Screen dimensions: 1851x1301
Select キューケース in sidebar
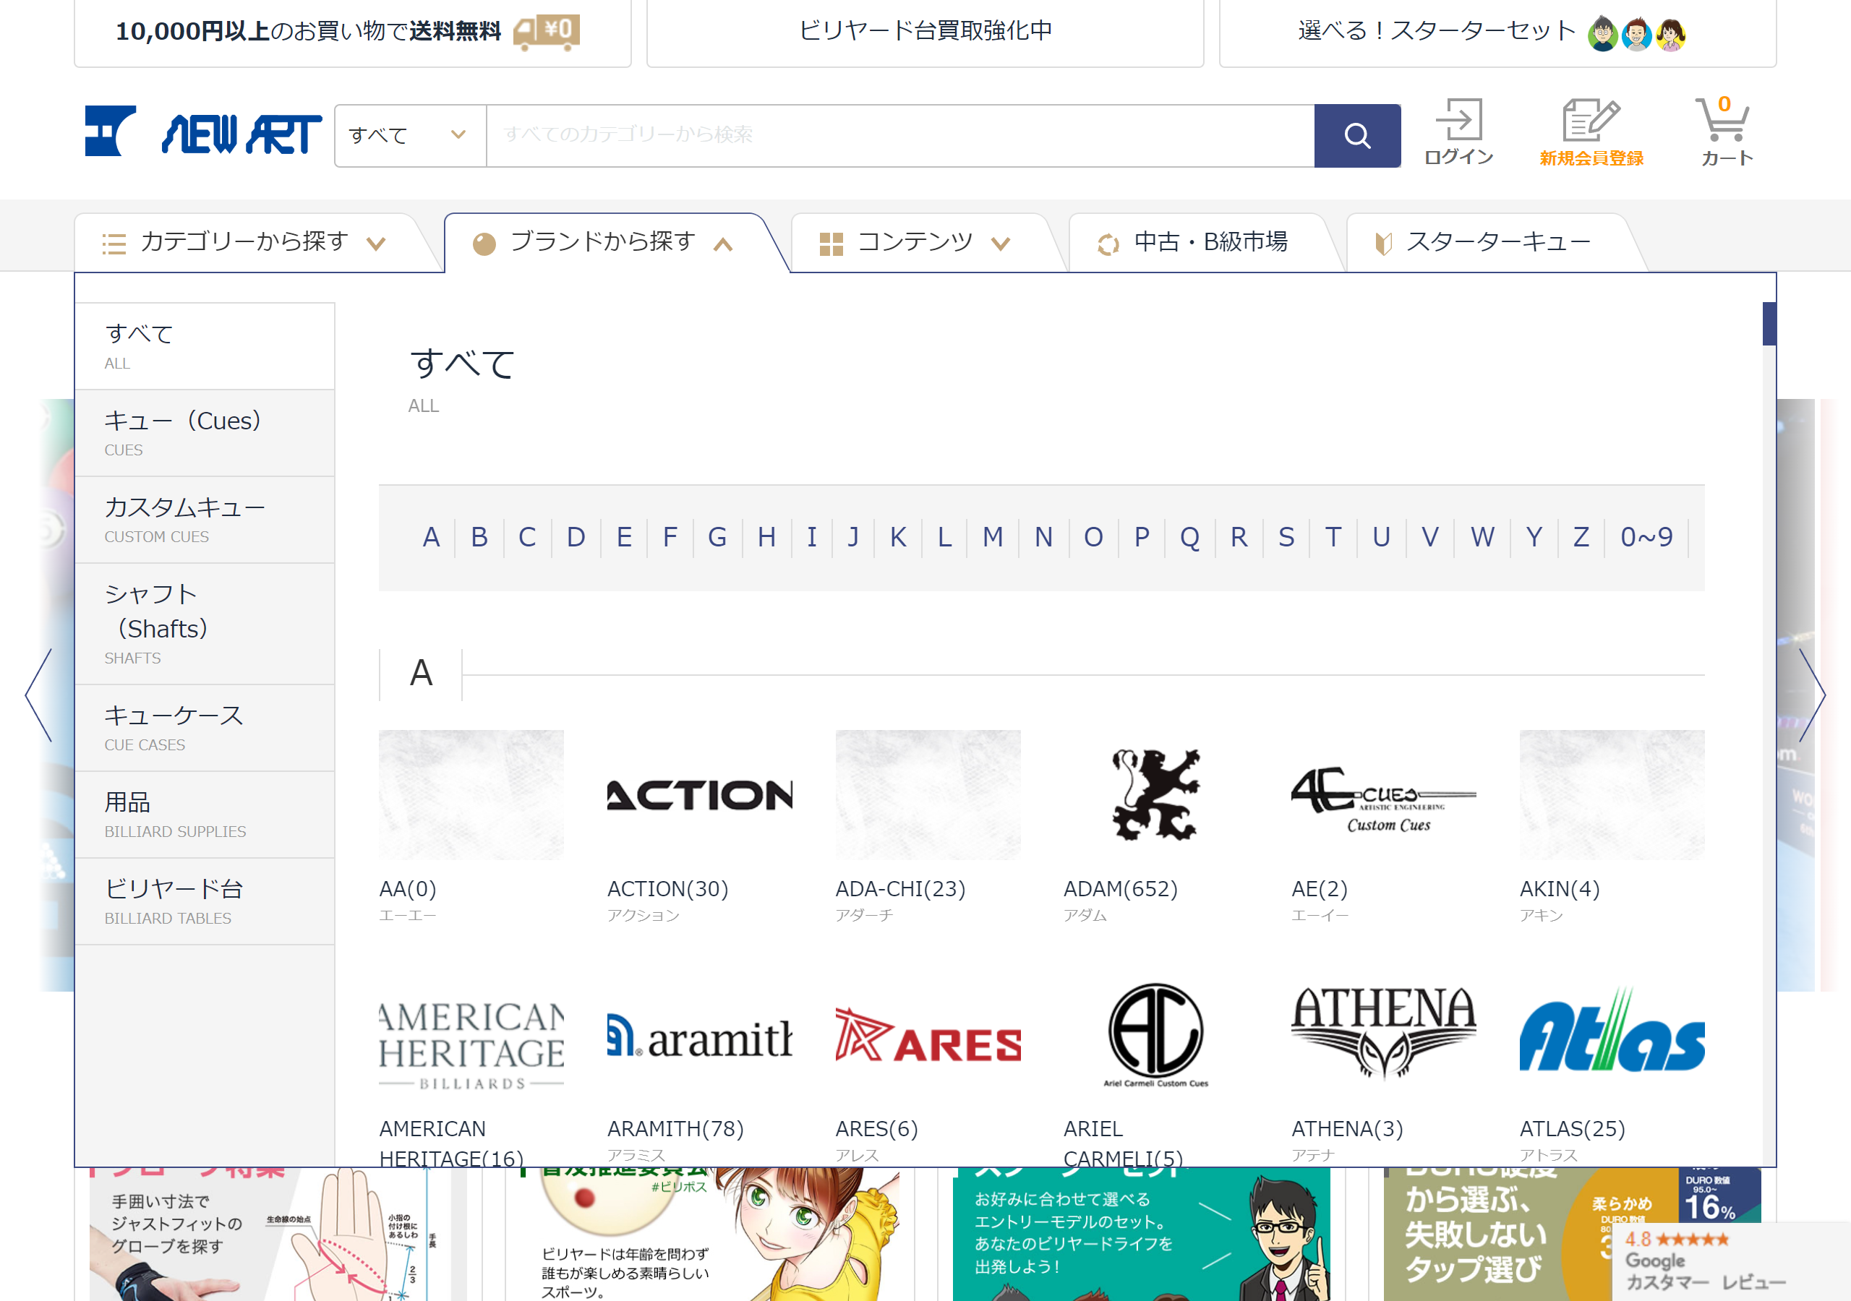(x=205, y=729)
